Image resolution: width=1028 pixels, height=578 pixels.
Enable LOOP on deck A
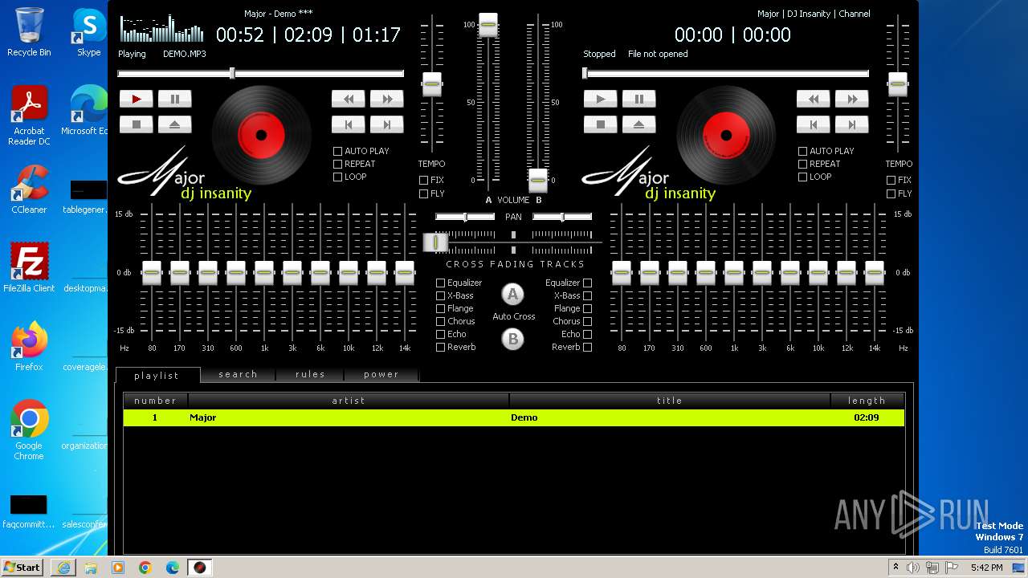tap(338, 177)
